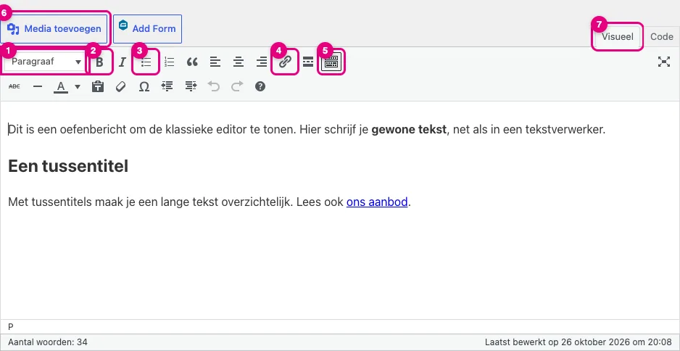Image resolution: width=680 pixels, height=351 pixels.
Task: Switch to the Code tab
Action: click(661, 36)
